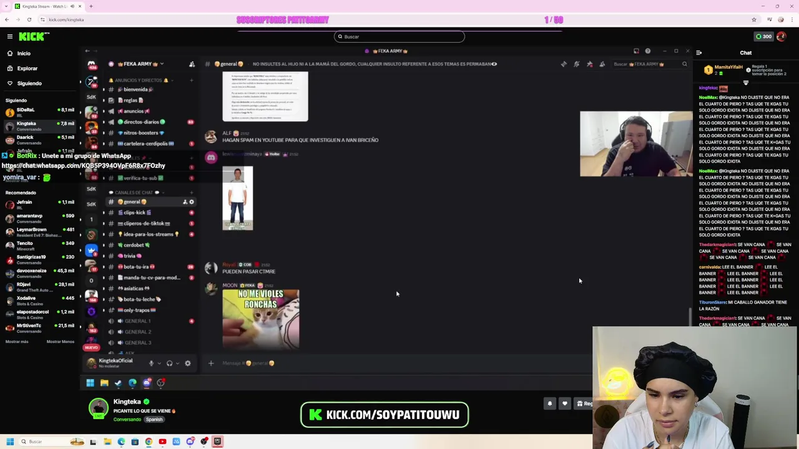Show pinned messages in Discord channel
The height and width of the screenshot is (449, 799).
pos(589,64)
